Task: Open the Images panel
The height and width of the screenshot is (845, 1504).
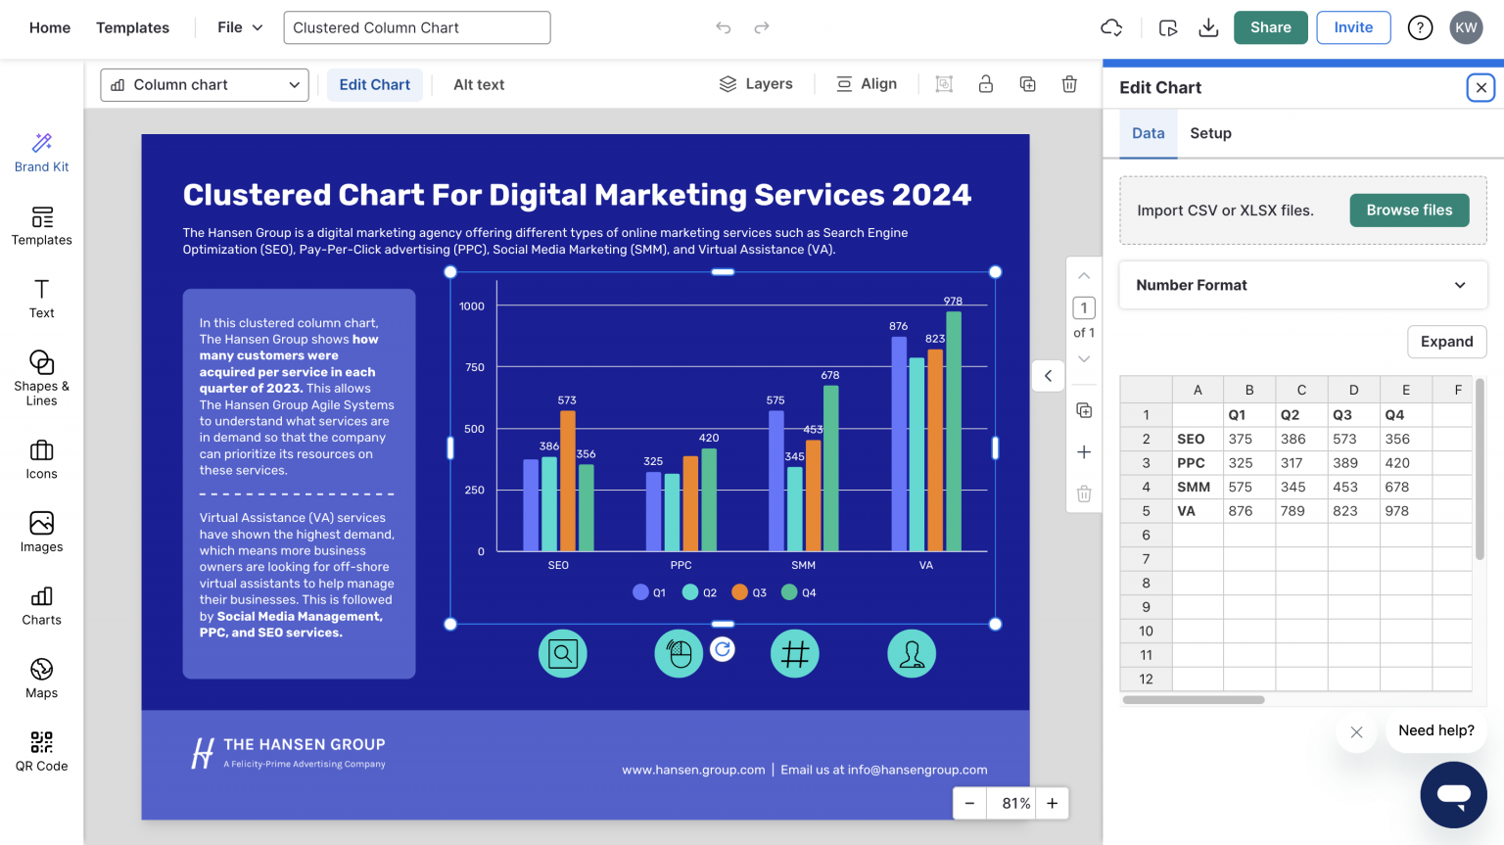Action: 41,532
